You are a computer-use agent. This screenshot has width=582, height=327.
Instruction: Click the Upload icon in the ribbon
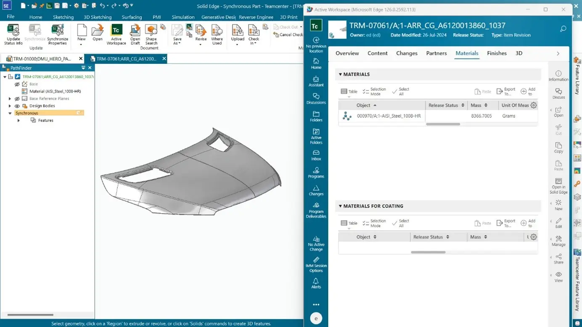pos(237,34)
